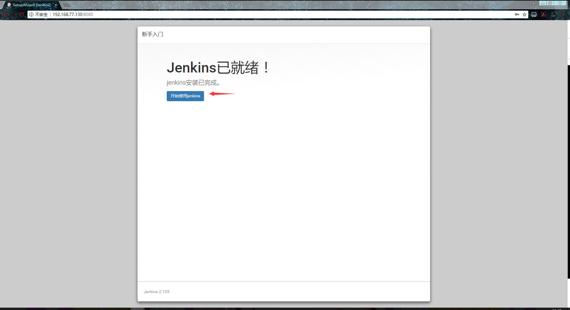Open a new tab with the new-tab button
This screenshot has width=570, height=310.
67,5
